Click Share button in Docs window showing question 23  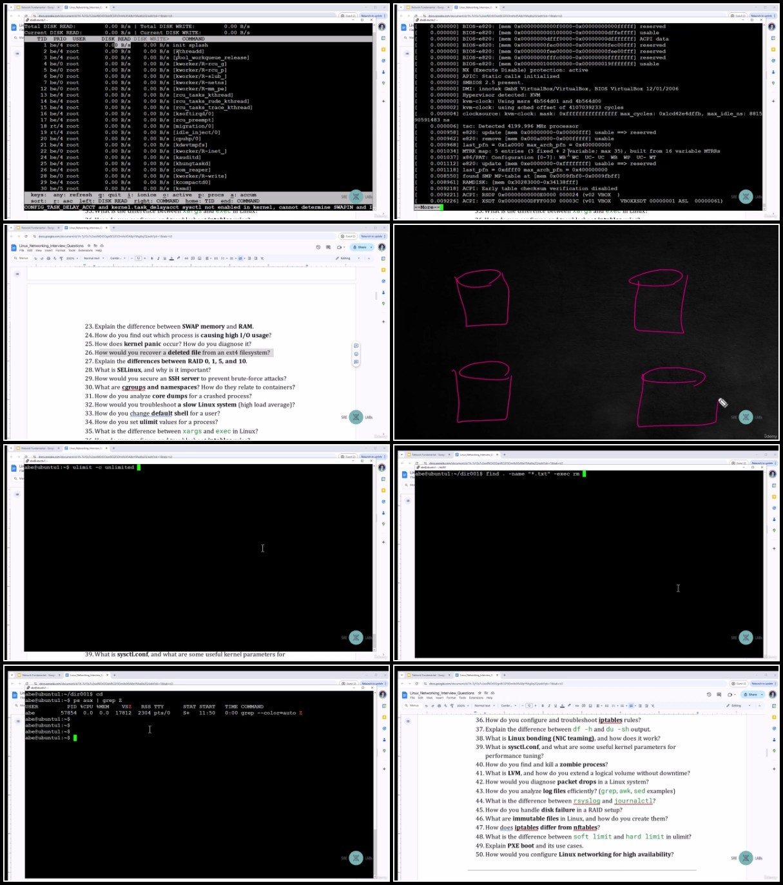(x=360, y=247)
